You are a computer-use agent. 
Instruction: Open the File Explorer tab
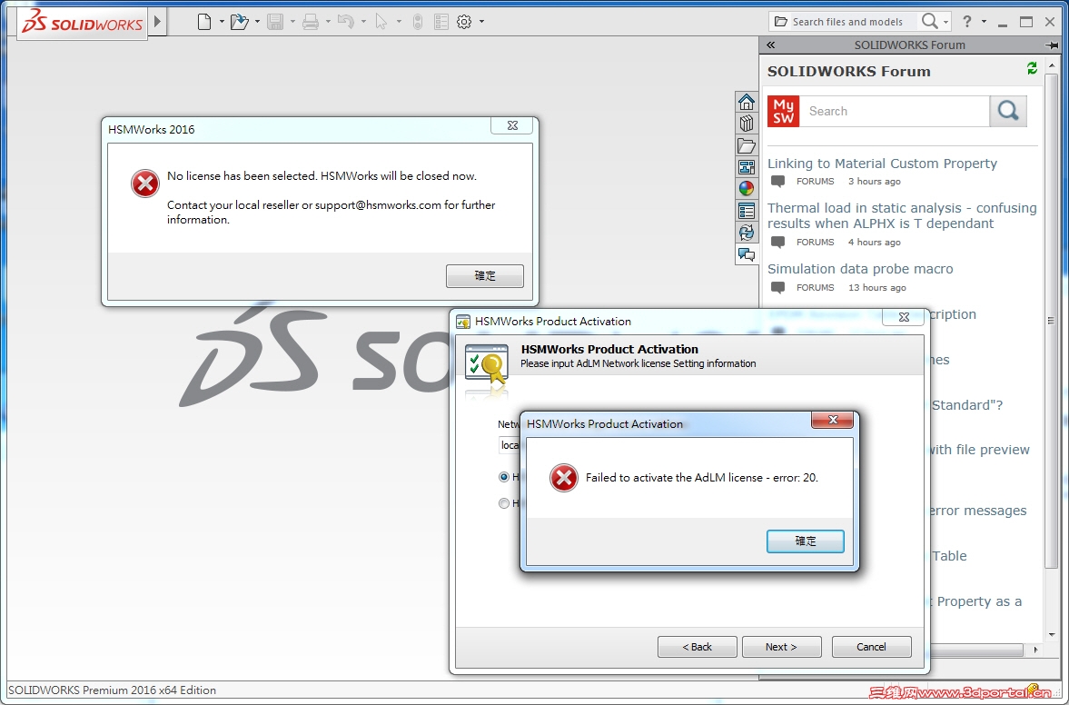tap(747, 145)
